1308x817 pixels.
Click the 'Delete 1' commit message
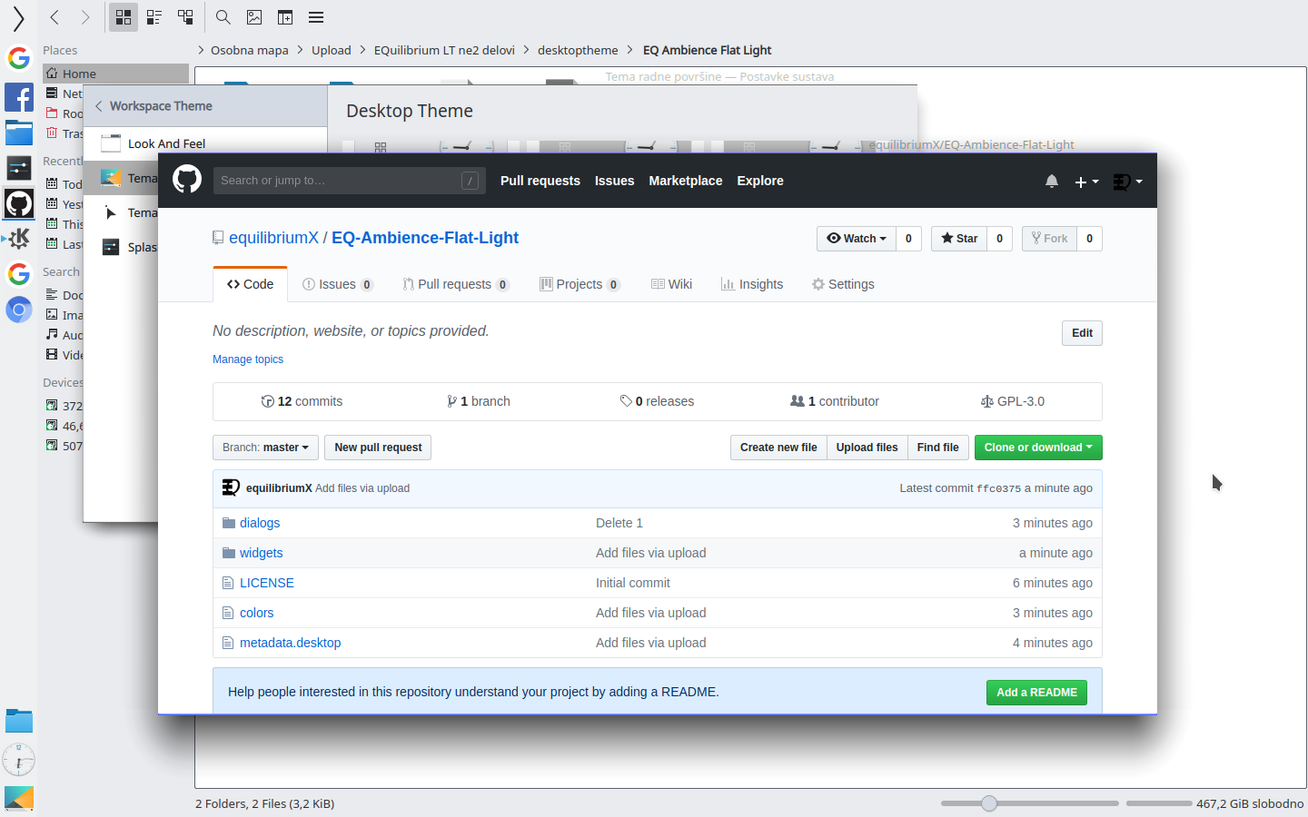pyautogui.click(x=619, y=523)
